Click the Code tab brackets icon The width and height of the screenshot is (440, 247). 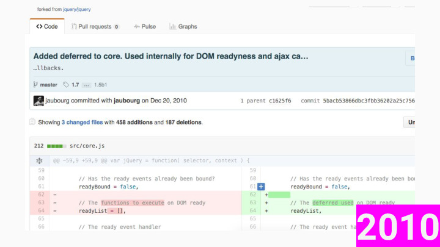click(x=39, y=27)
